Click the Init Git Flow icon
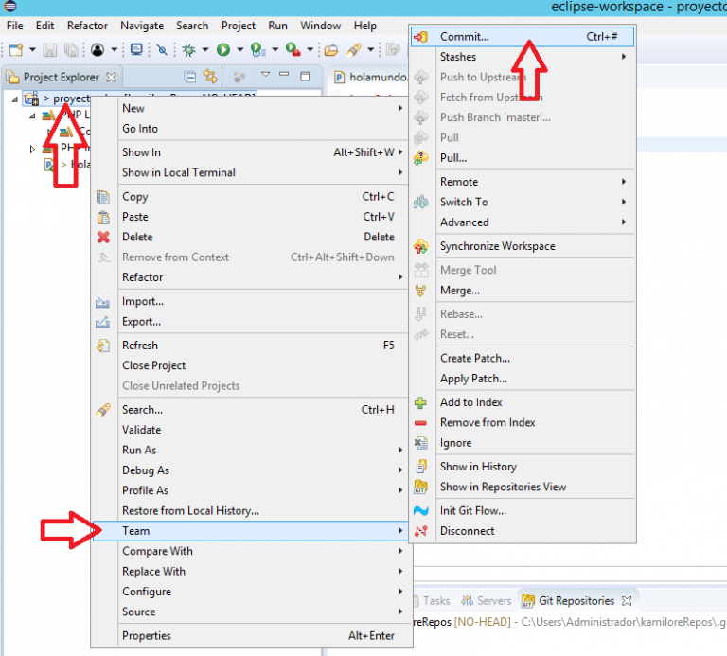727x656 pixels. click(421, 510)
